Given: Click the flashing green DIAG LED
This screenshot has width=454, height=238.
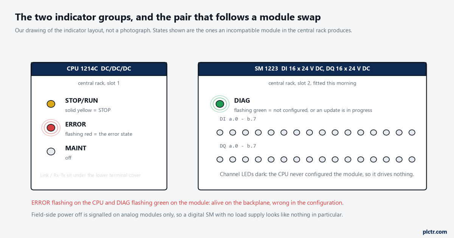Looking at the screenshot, I should coord(220,104).
